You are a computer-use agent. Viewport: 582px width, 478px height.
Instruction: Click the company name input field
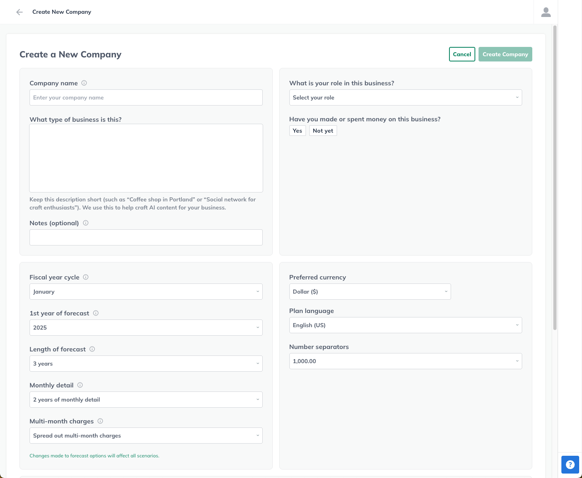146,97
